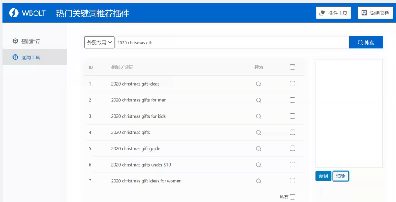Click magnifier icon for '2020 christmas gifts for kids'
The image size is (396, 202).
click(259, 116)
